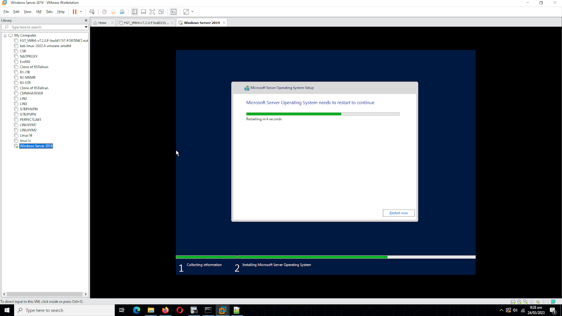Collapse the My Computer tree node
Viewport: 562px width, 316px height.
point(5,35)
